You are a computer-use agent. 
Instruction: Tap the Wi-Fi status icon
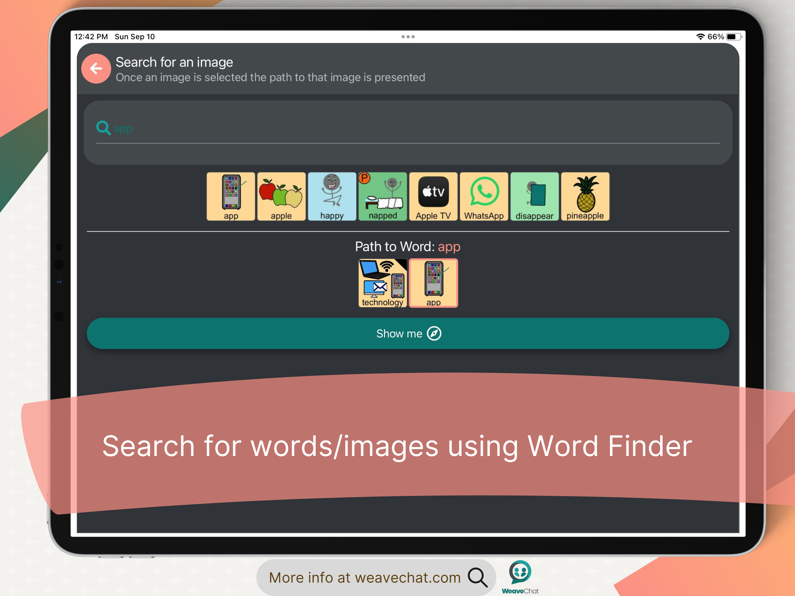coord(700,37)
